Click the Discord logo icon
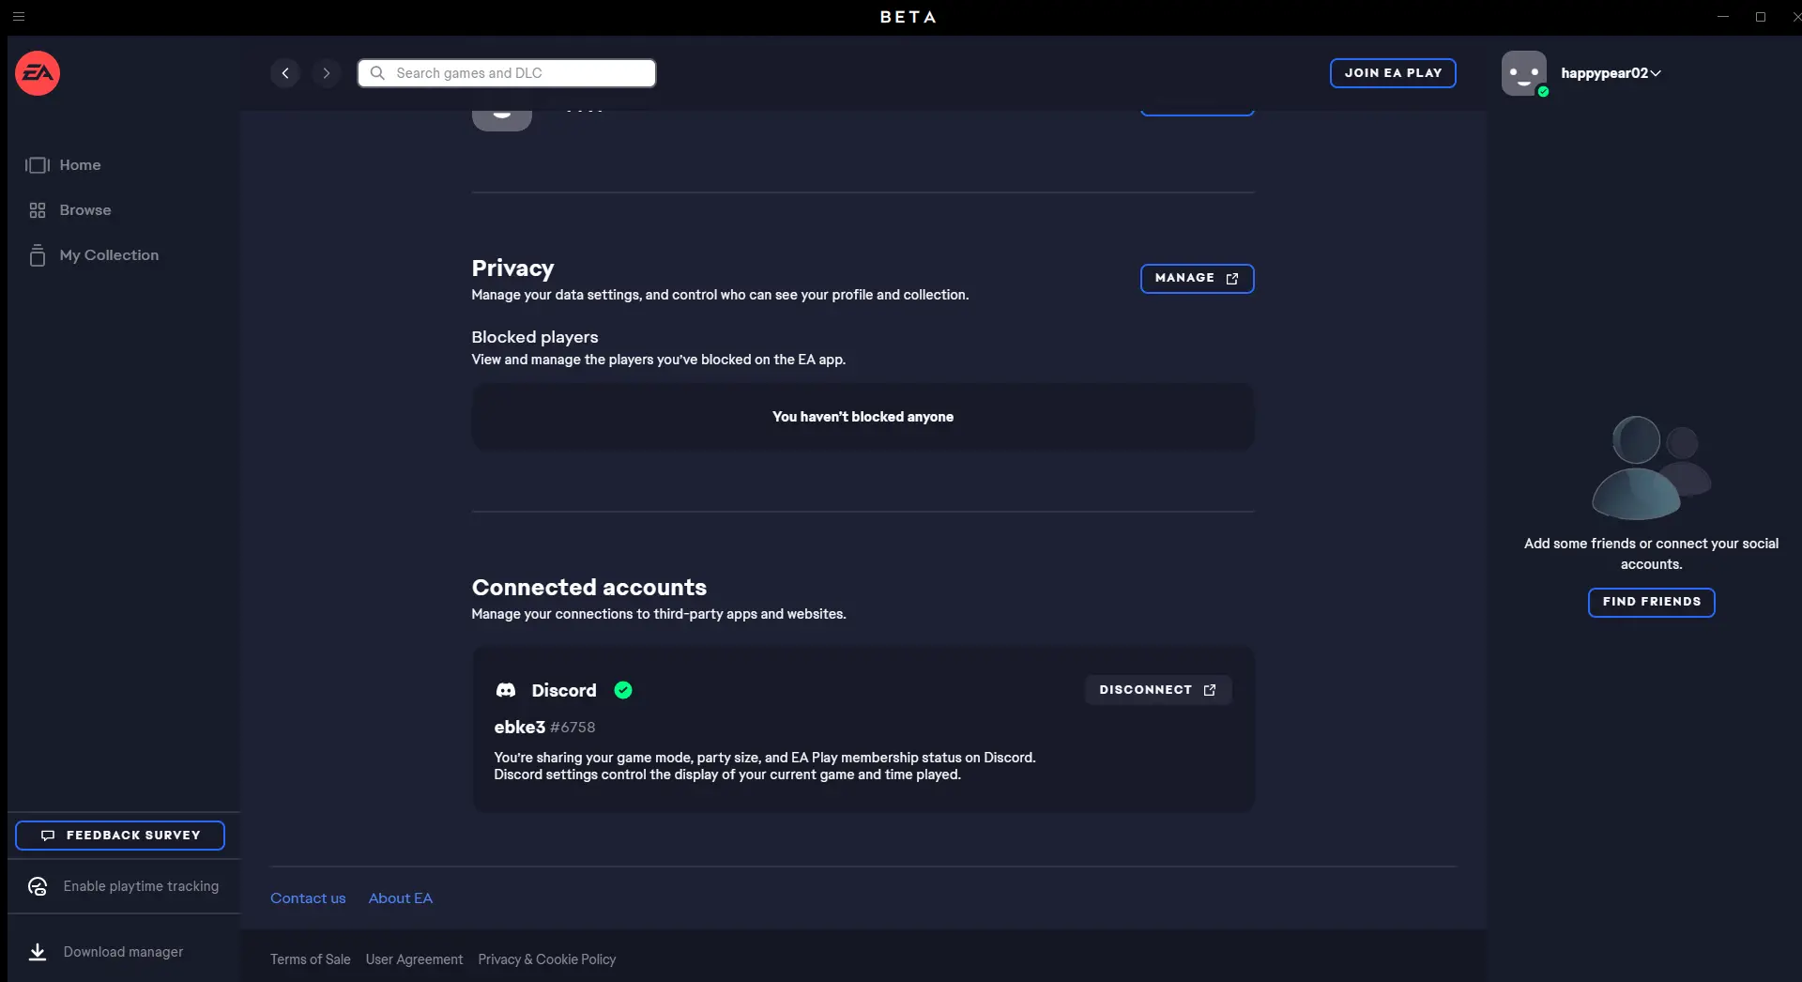This screenshot has width=1802, height=982. pos(506,690)
